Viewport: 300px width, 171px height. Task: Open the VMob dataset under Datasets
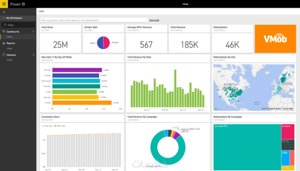(x=9, y=60)
